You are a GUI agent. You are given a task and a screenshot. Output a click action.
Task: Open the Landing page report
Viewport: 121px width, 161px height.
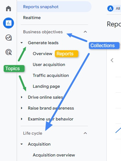46,87
